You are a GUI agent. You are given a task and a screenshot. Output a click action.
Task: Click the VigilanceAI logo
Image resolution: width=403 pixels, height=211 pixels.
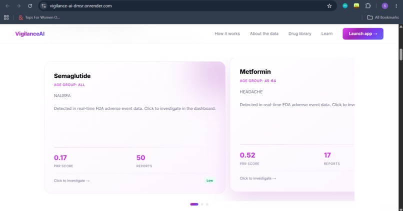(30, 34)
